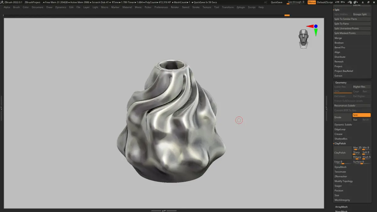
Task: Open the Preferences menu
Action: [x=161, y=7]
